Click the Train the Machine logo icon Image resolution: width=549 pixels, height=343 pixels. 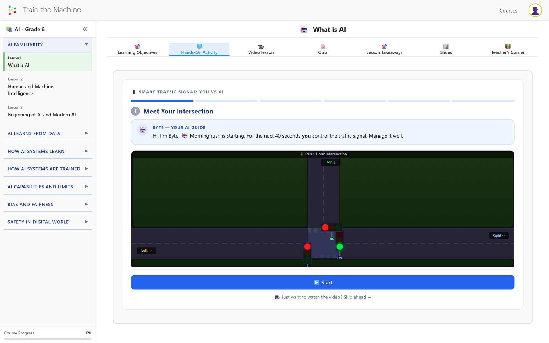coord(12,10)
